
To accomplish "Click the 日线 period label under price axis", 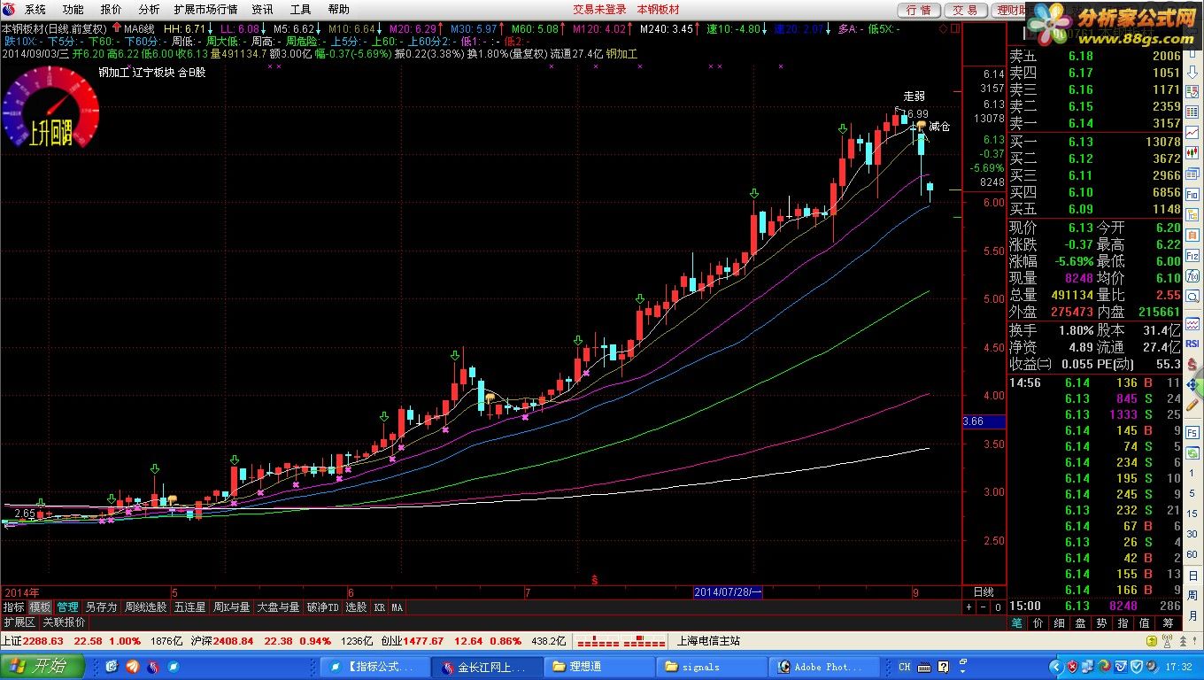I will pos(983,591).
